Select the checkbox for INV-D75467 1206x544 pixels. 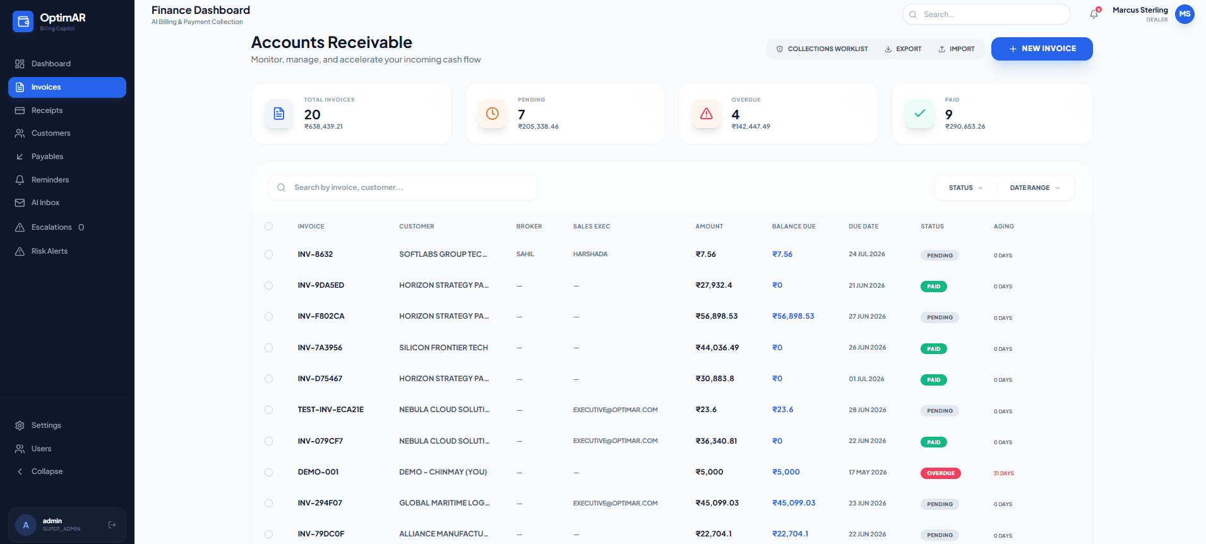coord(269,379)
